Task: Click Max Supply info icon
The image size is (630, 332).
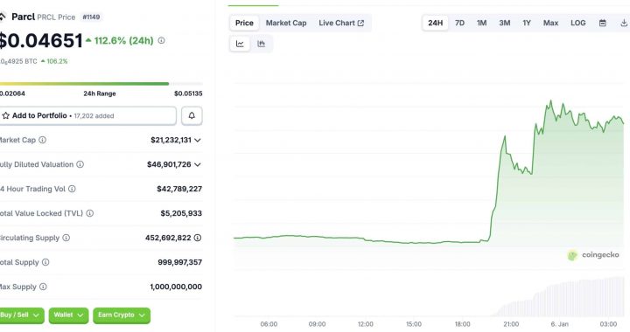Action: coord(43,287)
